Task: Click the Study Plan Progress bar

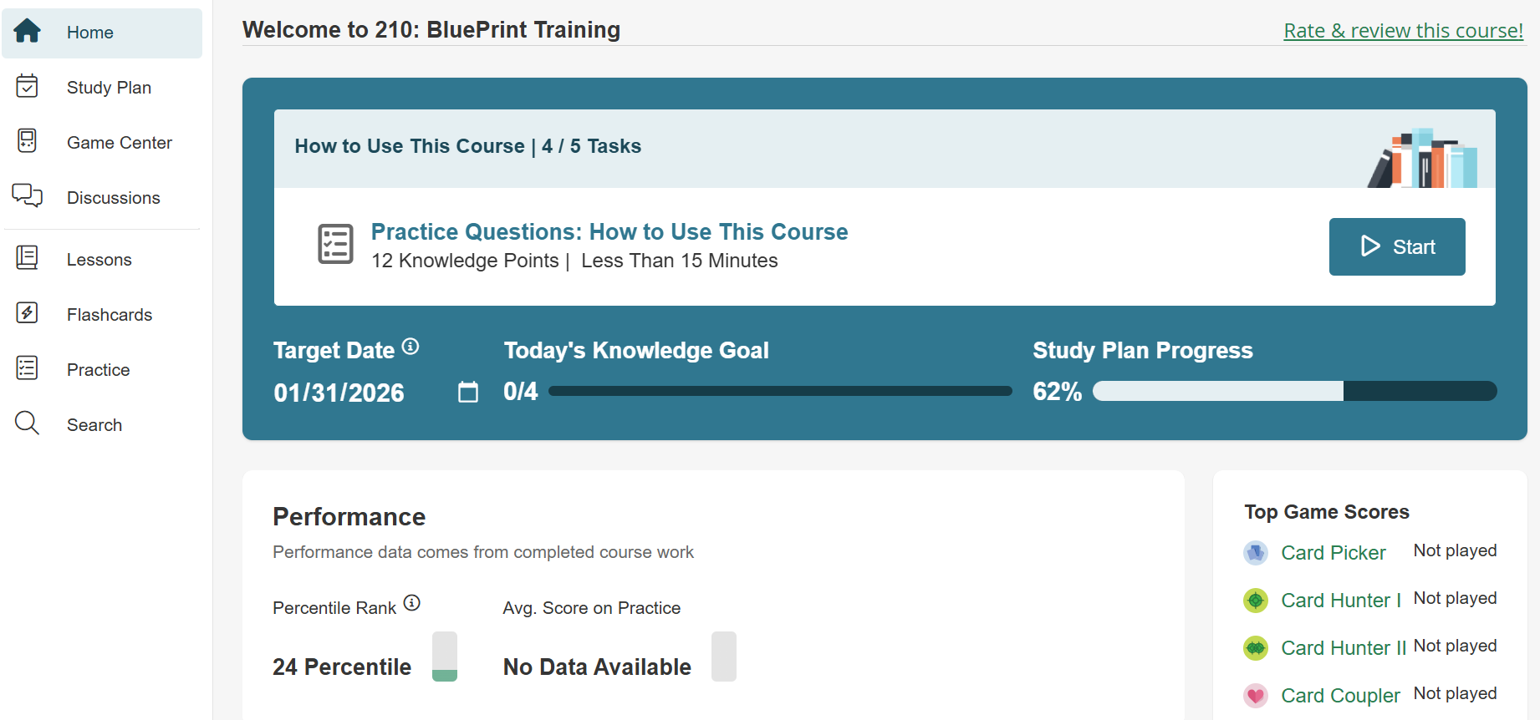Action: (x=1294, y=392)
